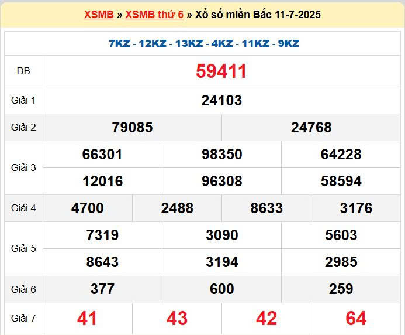405x335 pixels.
Task: Click Giải 3 number 96308
Action: pos(221,181)
